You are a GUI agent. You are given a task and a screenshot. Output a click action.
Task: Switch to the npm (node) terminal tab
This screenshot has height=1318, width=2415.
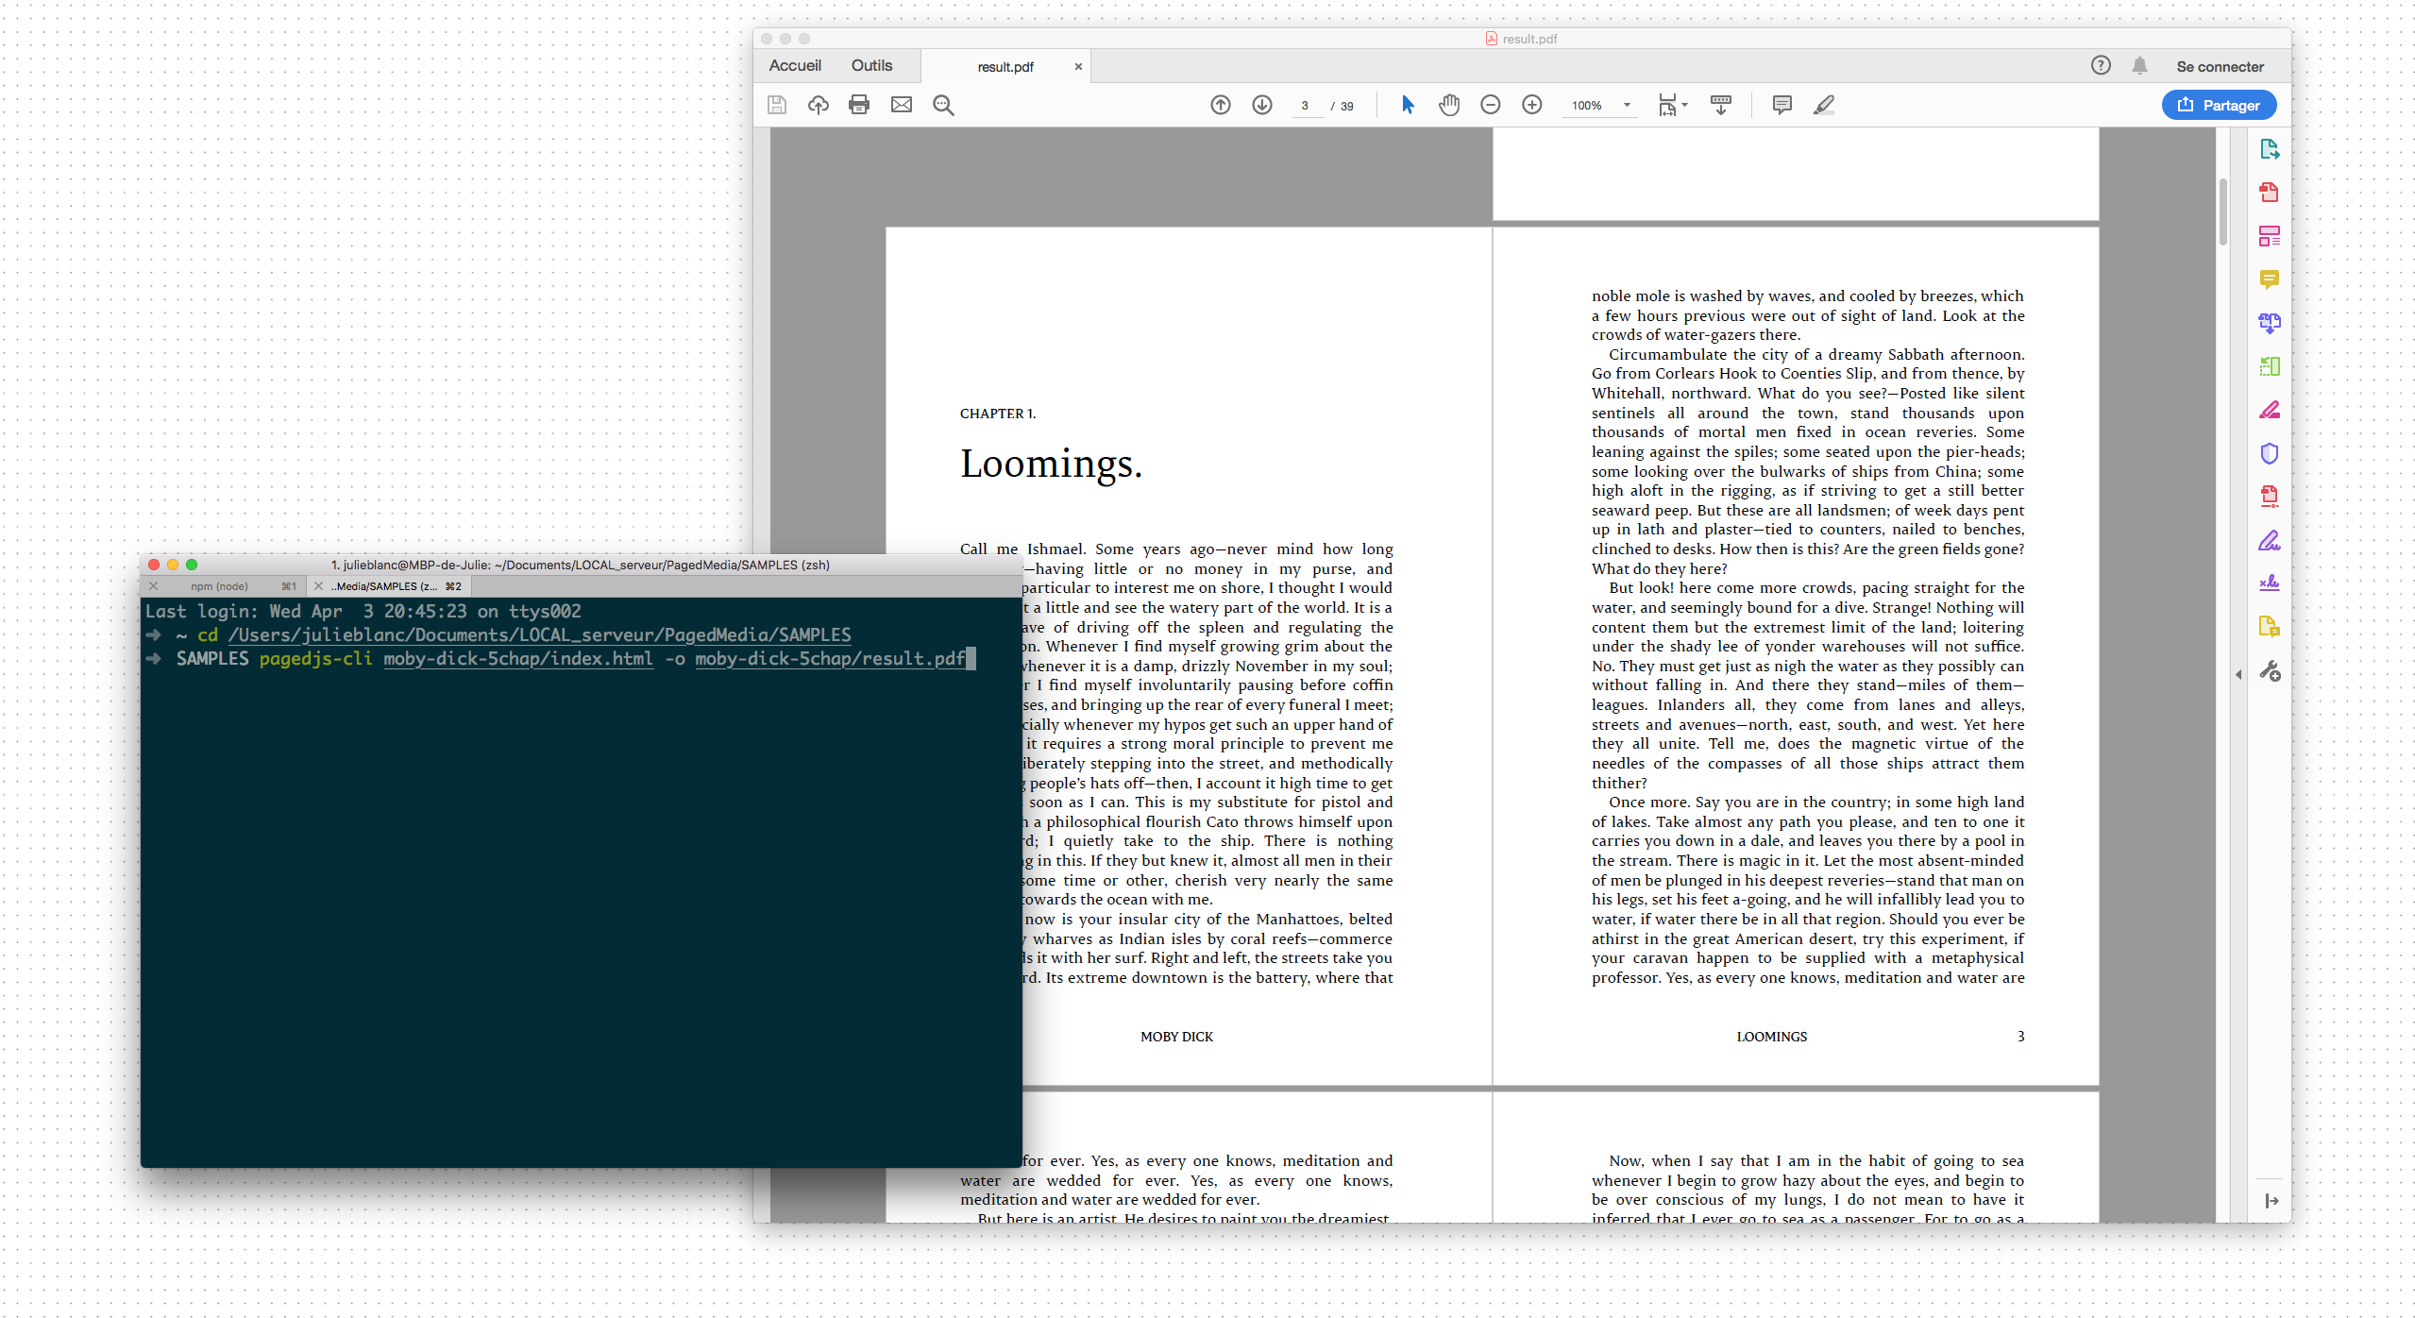point(219,586)
